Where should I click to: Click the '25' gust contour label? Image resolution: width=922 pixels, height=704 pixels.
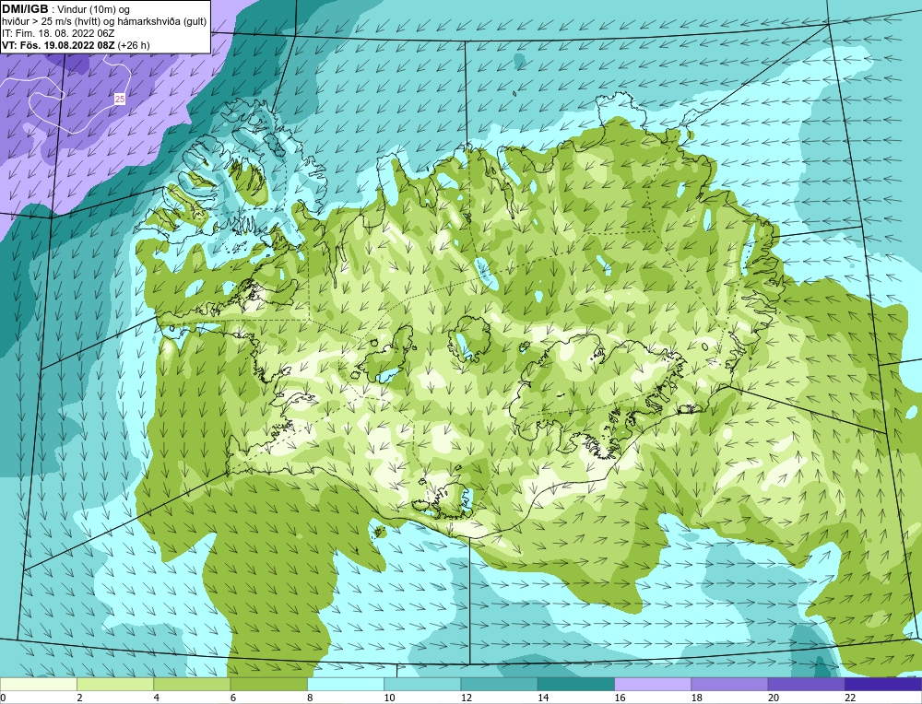[119, 100]
